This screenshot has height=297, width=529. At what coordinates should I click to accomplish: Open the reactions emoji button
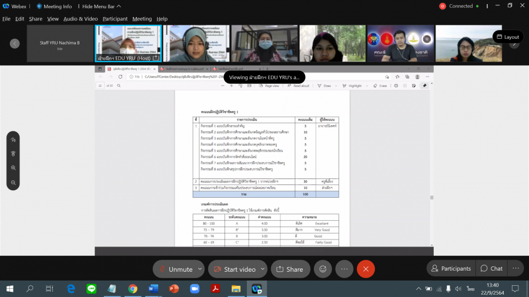pos(323,269)
